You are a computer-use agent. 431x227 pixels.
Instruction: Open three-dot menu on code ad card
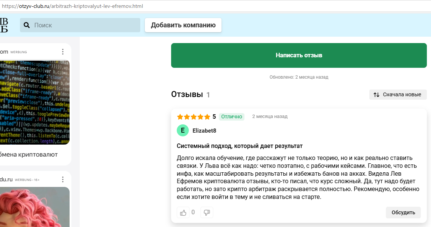pos(63,52)
